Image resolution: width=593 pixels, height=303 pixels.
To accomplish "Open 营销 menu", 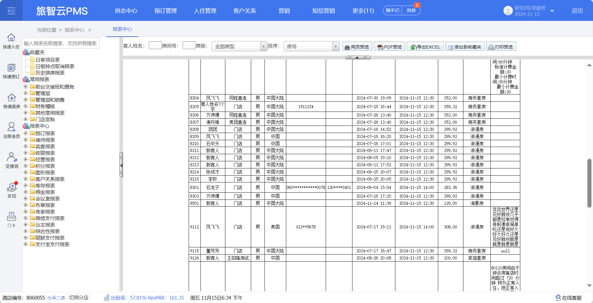I will [x=284, y=11].
